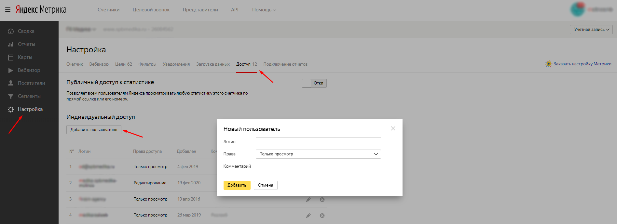Open the Права access rights dropdown
The width and height of the screenshot is (617, 224).
click(x=318, y=154)
